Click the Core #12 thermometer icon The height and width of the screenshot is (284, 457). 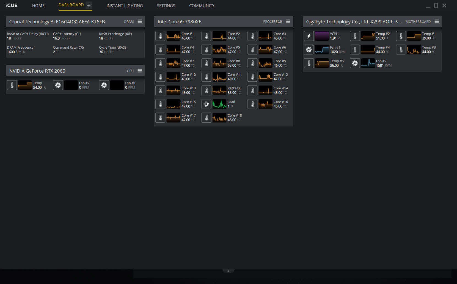(252, 77)
